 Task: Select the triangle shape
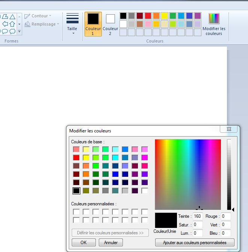tap(12, 17)
